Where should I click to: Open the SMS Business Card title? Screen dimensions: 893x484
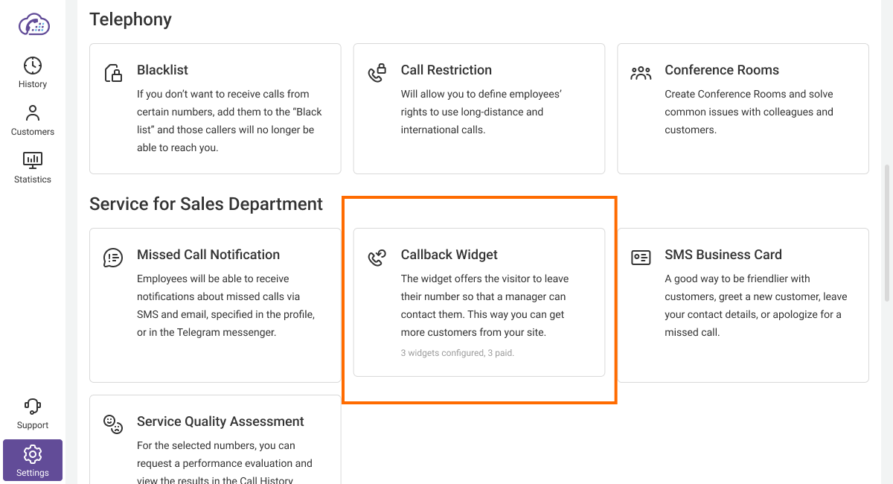[723, 255]
